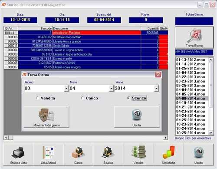Click row header 000006
The width and height of the screenshot is (217, 169).
pos(11,37)
